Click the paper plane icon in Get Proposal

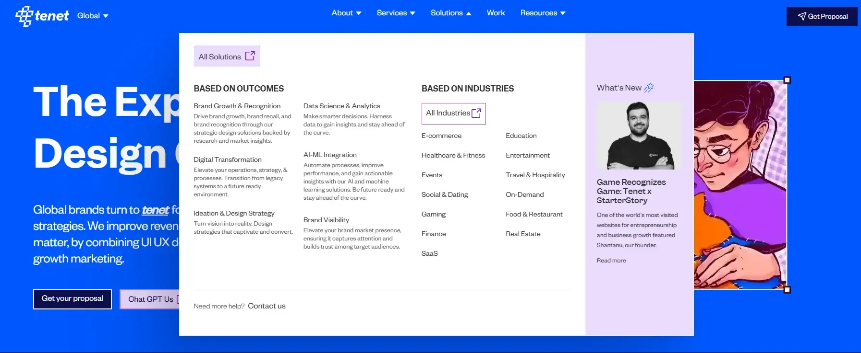[801, 16]
